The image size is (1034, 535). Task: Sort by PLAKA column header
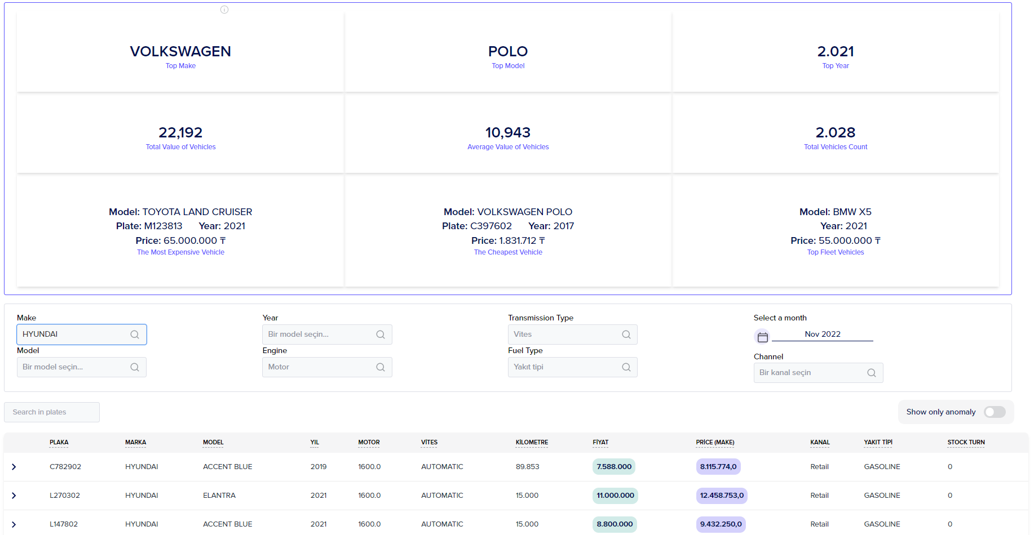(59, 443)
